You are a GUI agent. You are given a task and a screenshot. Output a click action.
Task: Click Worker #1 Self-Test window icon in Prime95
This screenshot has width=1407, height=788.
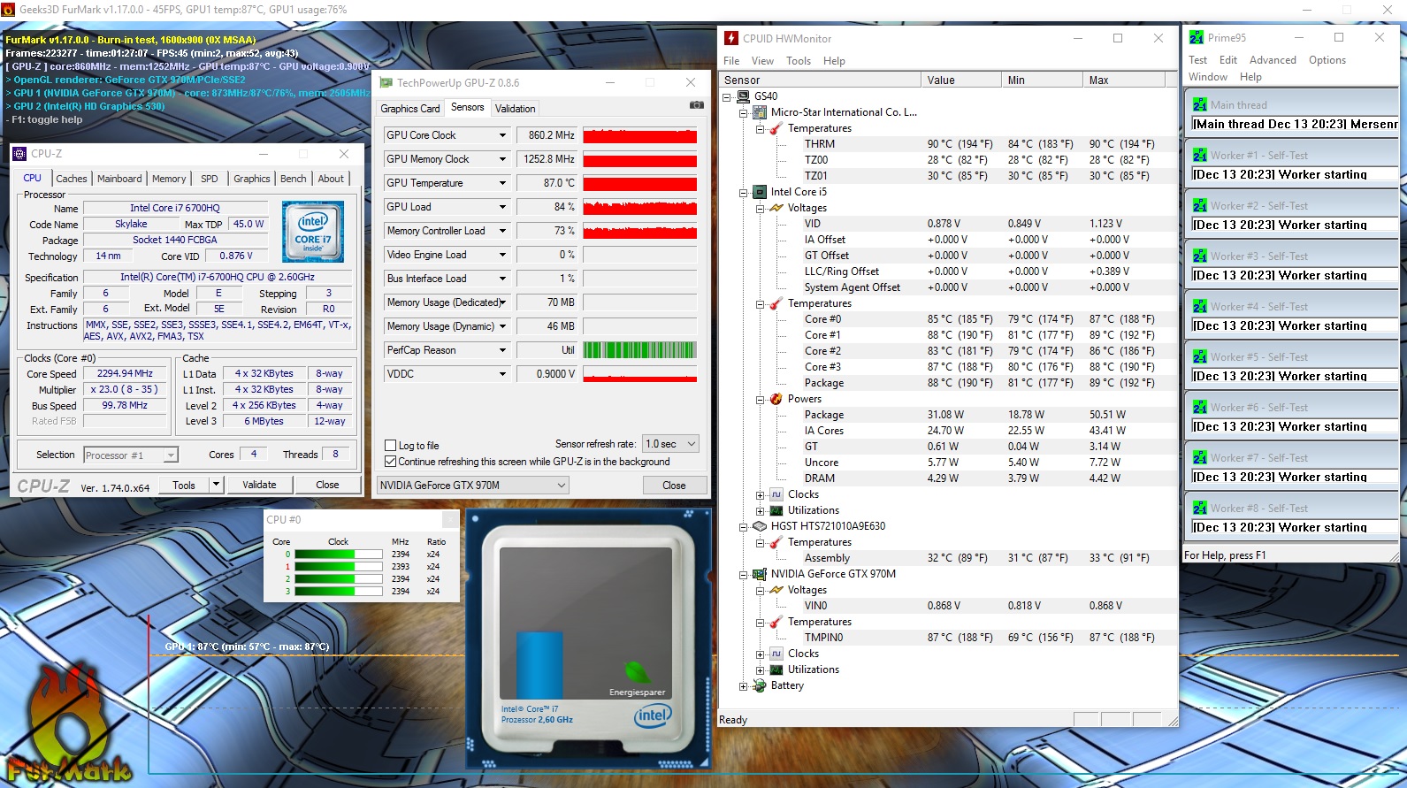pyautogui.click(x=1199, y=155)
